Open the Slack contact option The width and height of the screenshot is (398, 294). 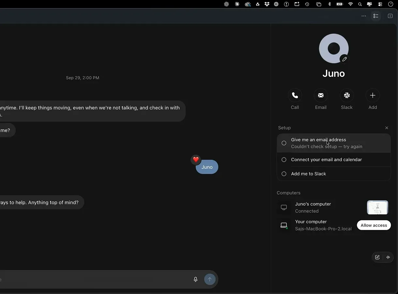347,95
